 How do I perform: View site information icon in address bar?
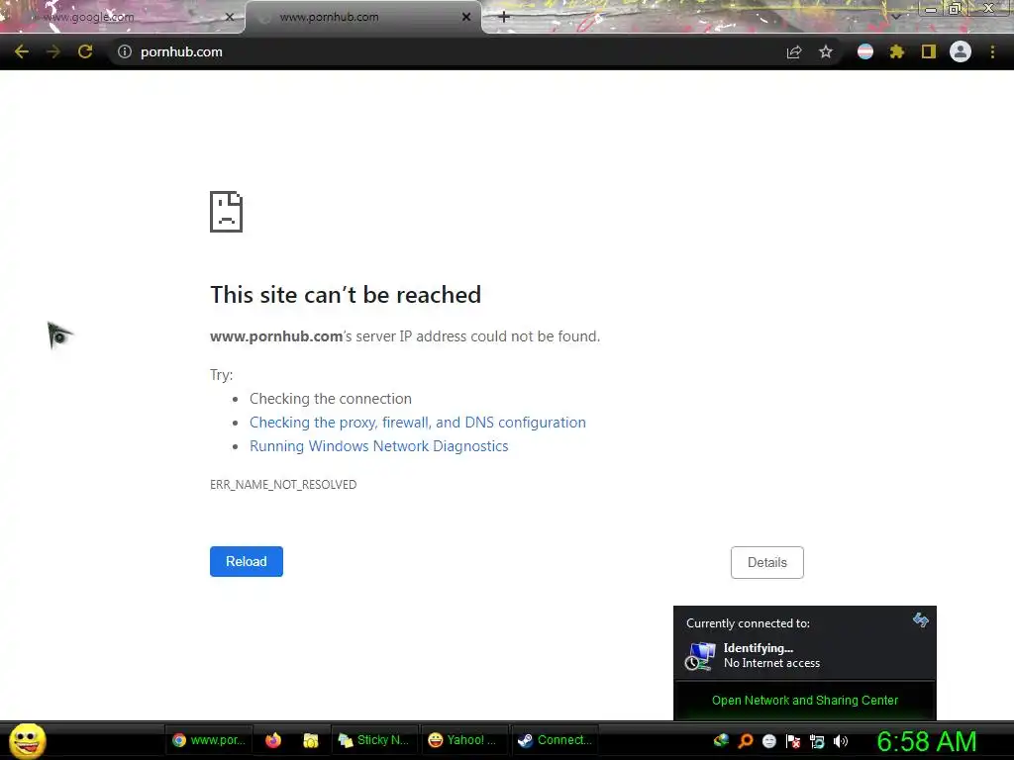124,51
